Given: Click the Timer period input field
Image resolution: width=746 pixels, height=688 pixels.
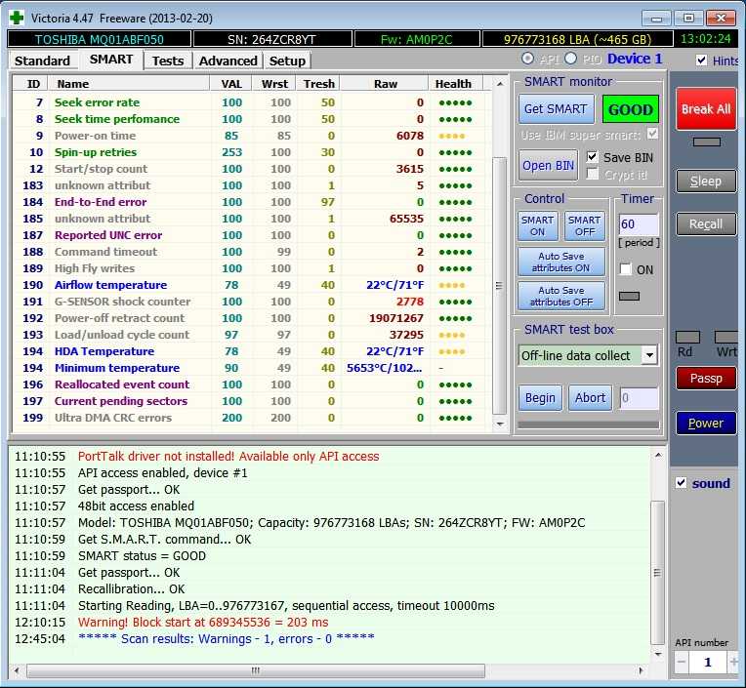Looking at the screenshot, I should [639, 224].
